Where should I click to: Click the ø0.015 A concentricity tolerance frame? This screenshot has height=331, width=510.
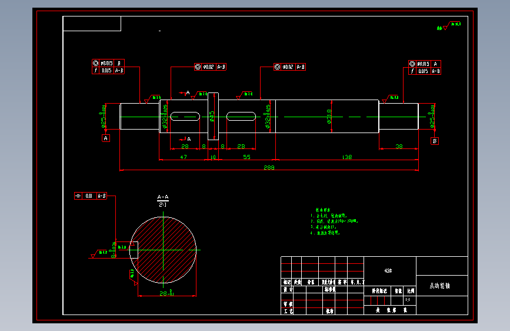pyautogui.click(x=425, y=64)
